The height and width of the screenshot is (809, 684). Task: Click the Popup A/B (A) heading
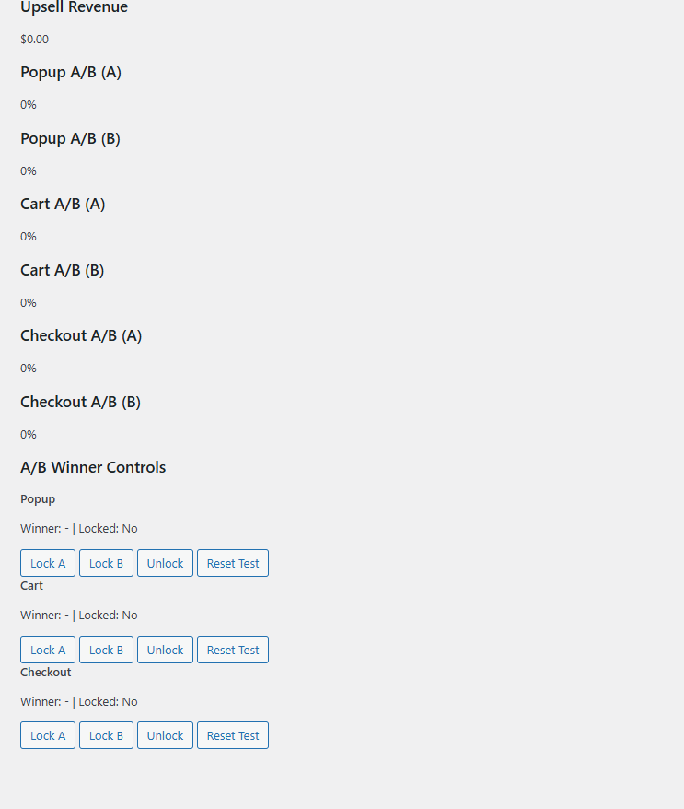(x=71, y=72)
